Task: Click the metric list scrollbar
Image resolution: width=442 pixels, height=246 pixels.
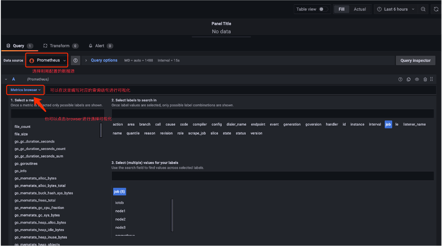Action: tap(101, 130)
